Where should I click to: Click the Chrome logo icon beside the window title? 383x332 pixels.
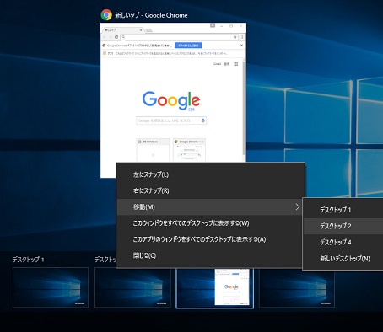click(x=106, y=15)
